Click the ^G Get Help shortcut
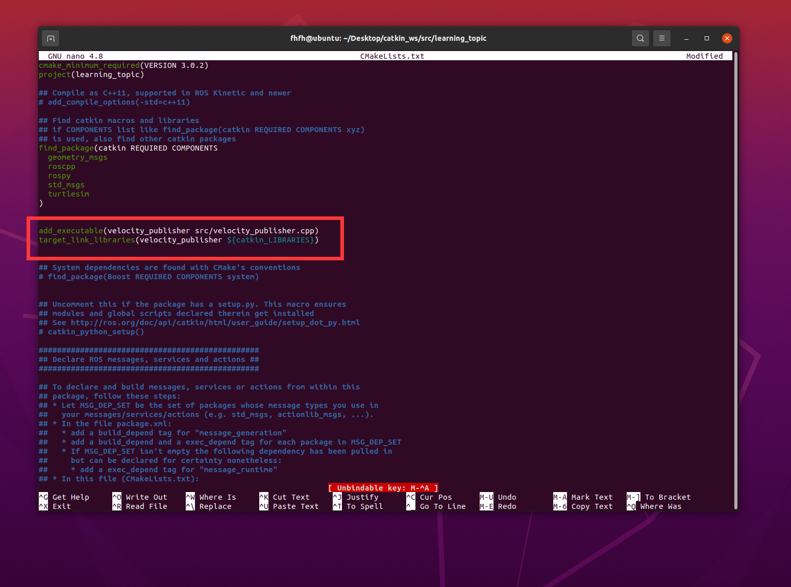The height and width of the screenshot is (587, 791). point(64,497)
